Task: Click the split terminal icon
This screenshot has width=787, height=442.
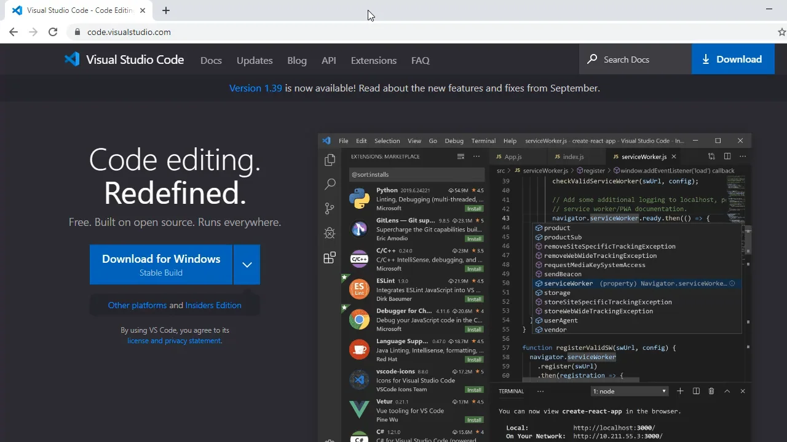Action: pyautogui.click(x=696, y=391)
